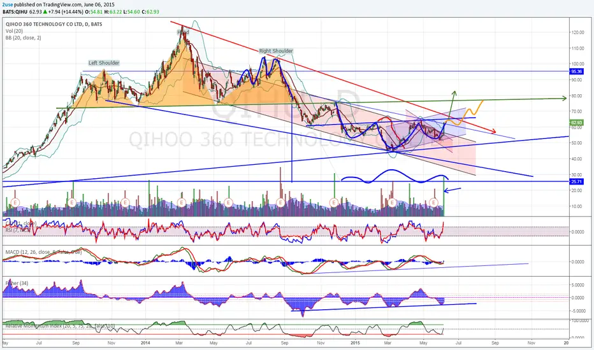
Task: Click the O:54.81 open value
Action: [94, 11]
